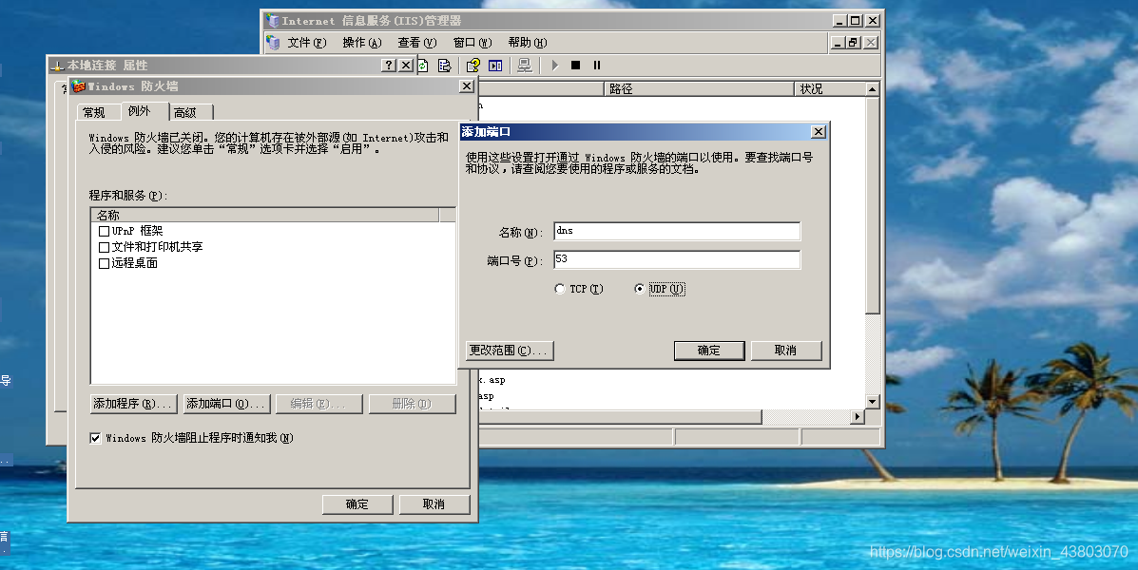Click the 名称 column header in programs list
Image resolution: width=1138 pixels, height=570 pixels.
click(x=265, y=215)
